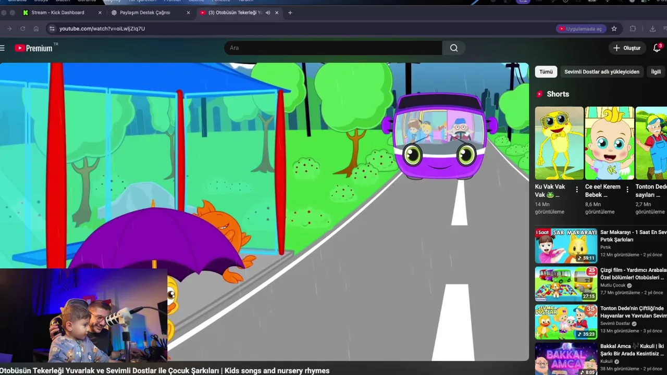
Task: Select the Tümü filter chip
Action: [x=546, y=72]
